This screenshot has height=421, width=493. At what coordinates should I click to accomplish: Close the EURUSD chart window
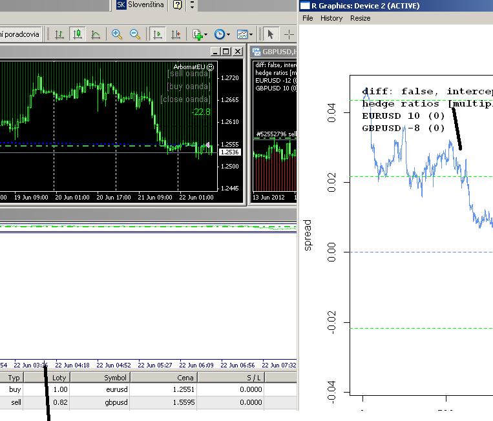click(238, 52)
